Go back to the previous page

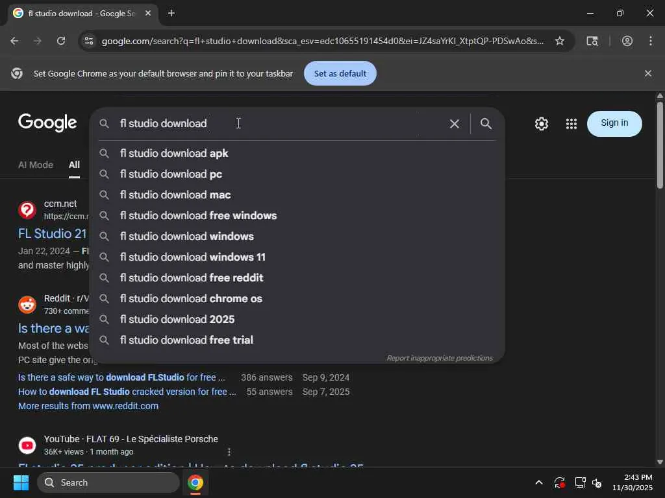pyautogui.click(x=14, y=41)
